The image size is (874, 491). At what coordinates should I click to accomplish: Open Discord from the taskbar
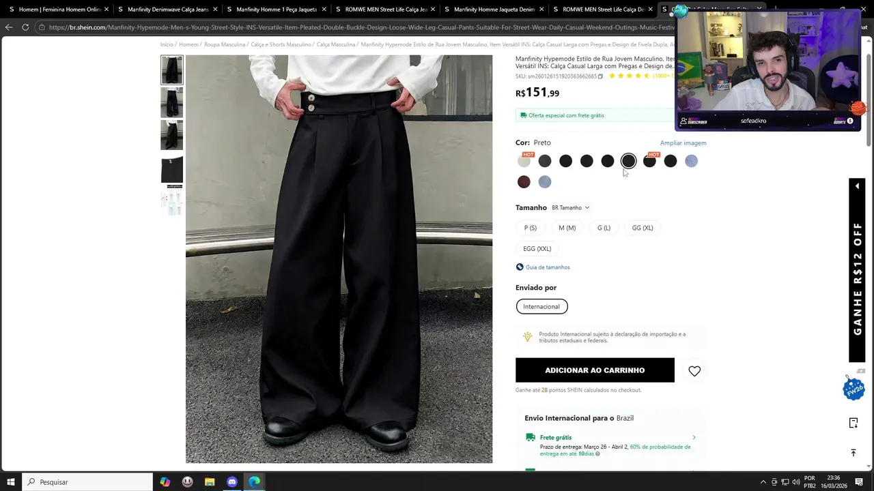232,482
